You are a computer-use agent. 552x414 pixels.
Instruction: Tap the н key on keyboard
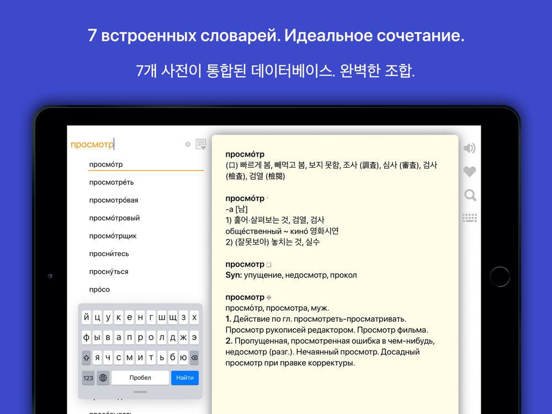point(140,317)
